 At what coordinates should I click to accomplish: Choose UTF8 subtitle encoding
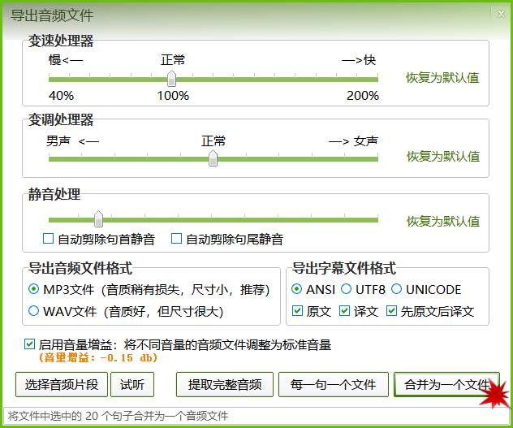pos(347,290)
